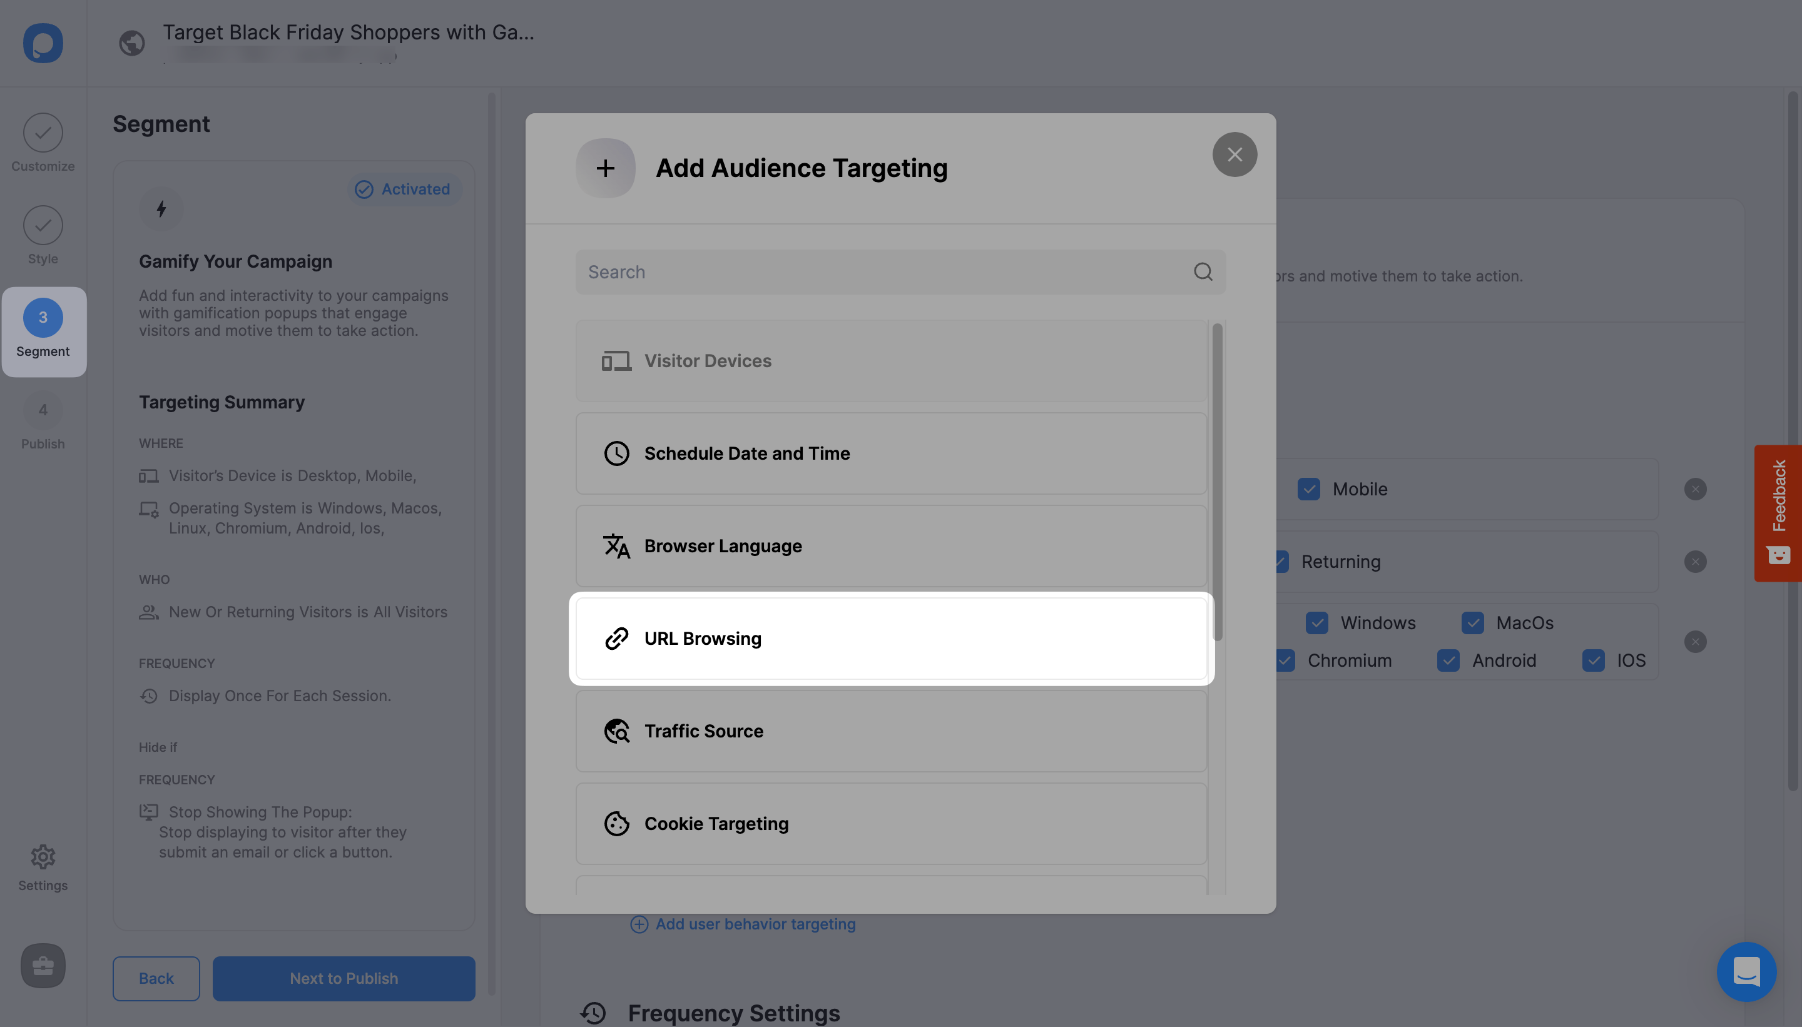Image resolution: width=1802 pixels, height=1027 pixels.
Task: Uncheck the IOS checkbox
Action: point(1593,660)
